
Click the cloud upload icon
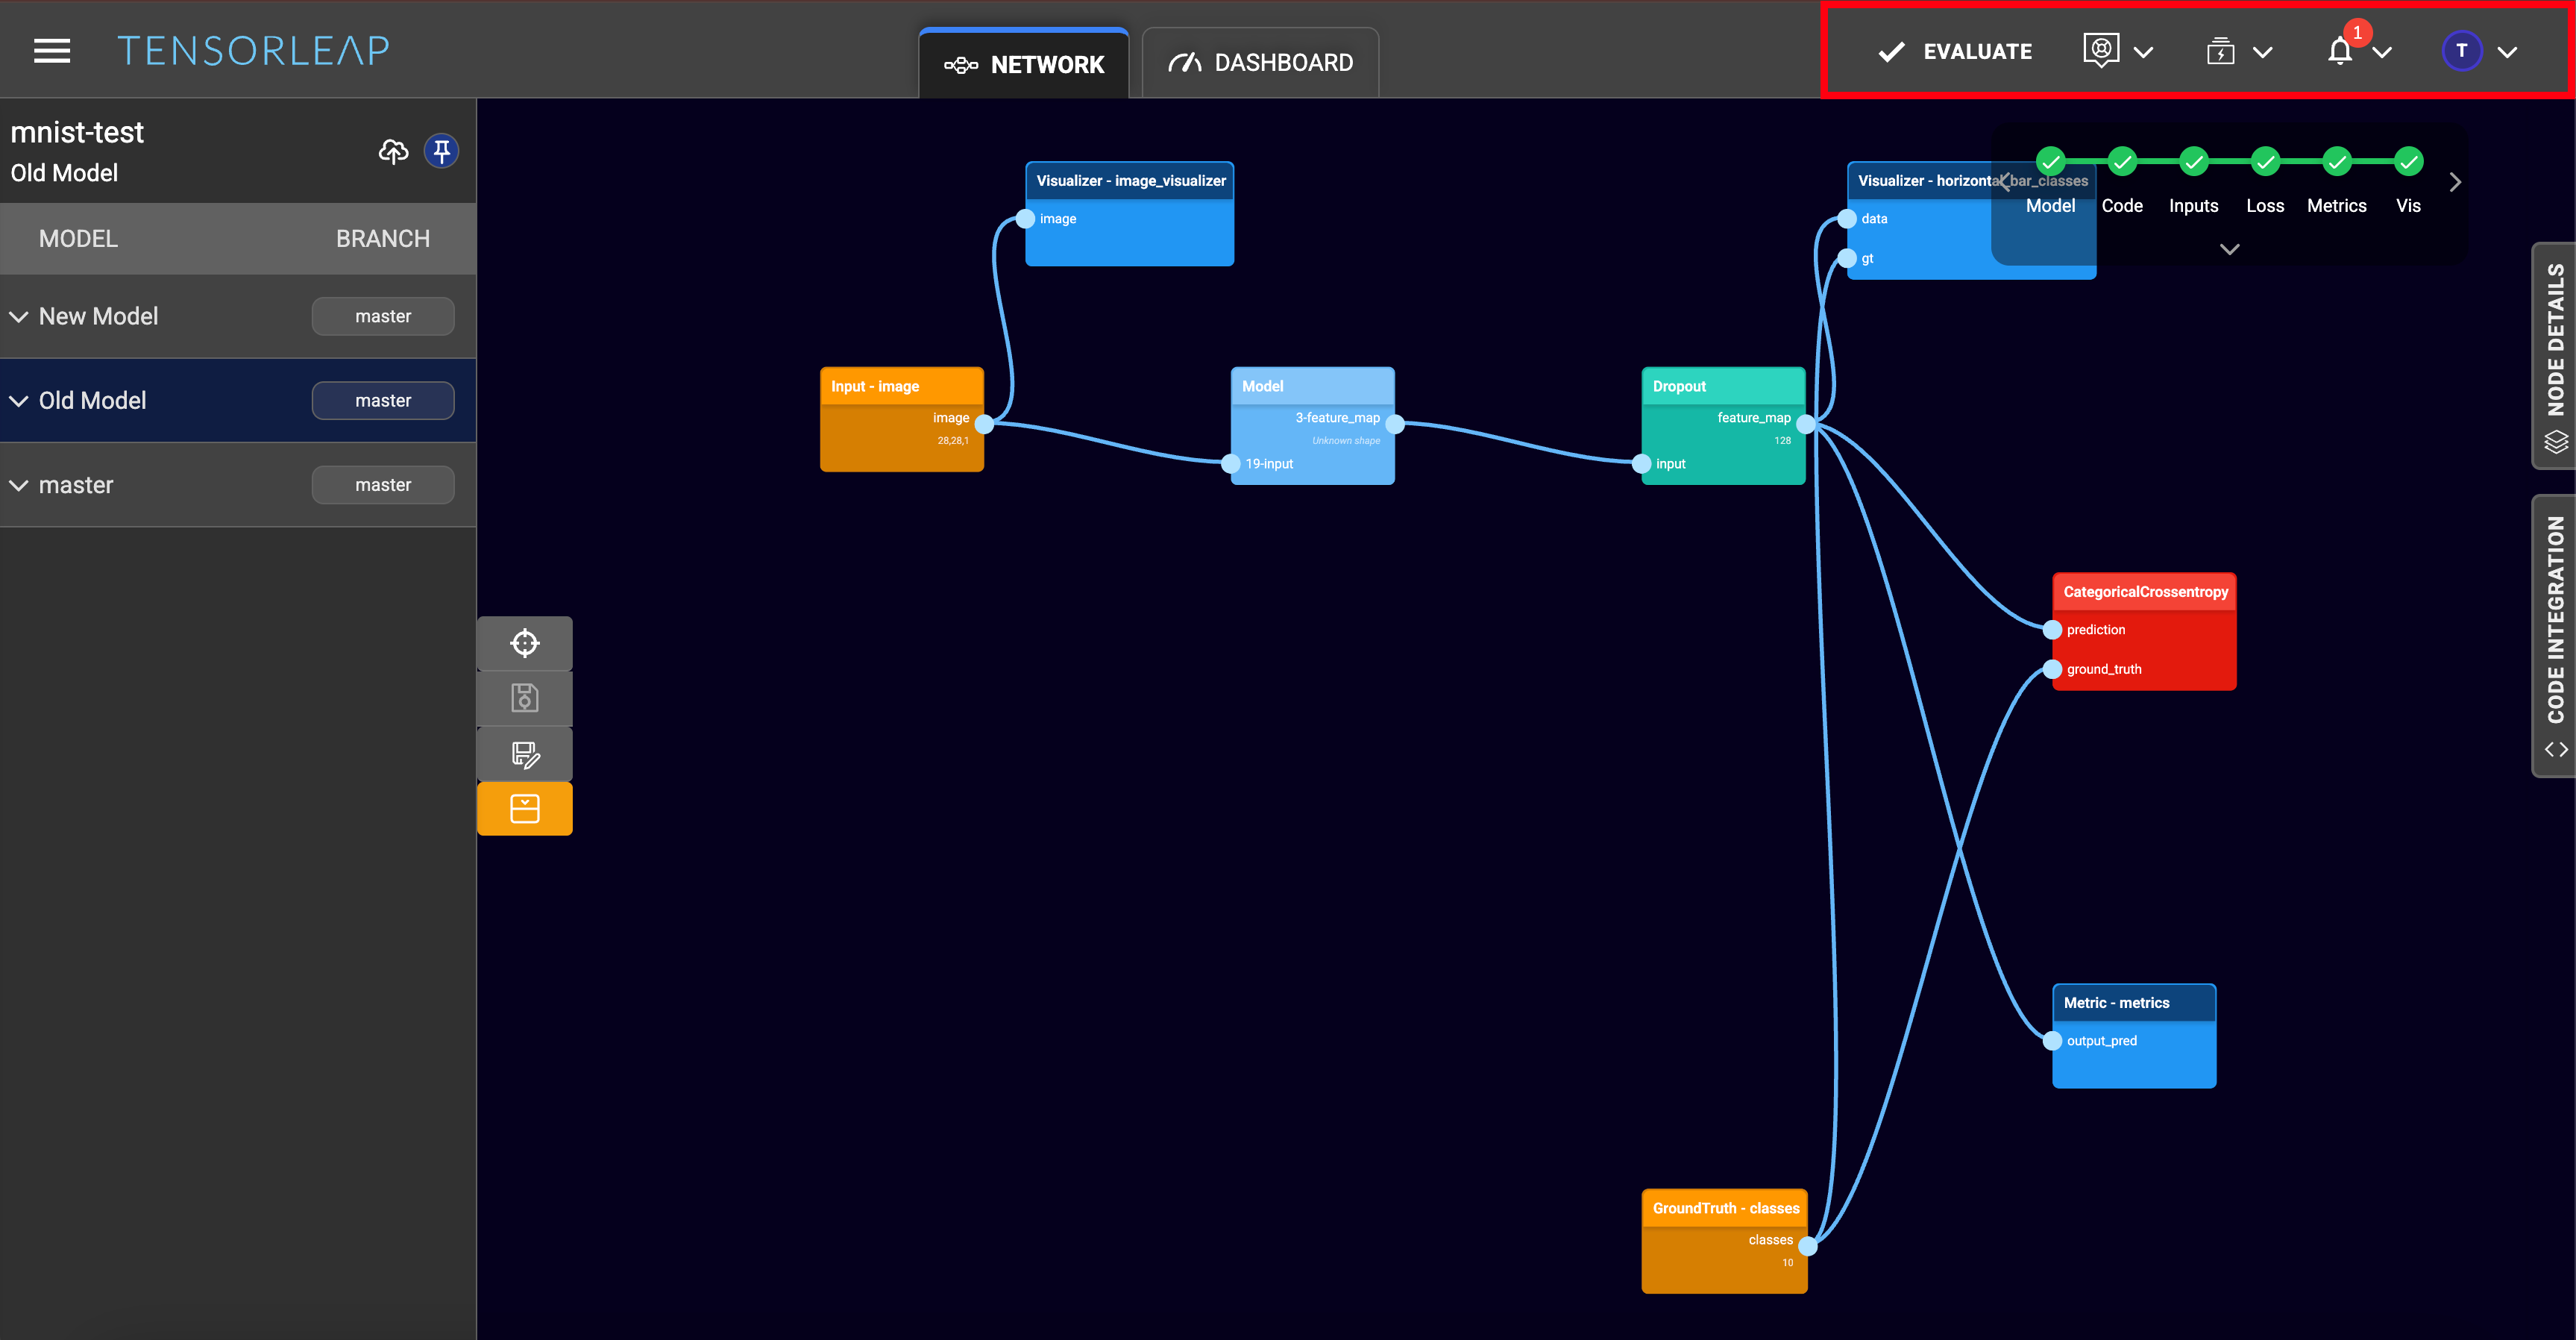(x=393, y=151)
